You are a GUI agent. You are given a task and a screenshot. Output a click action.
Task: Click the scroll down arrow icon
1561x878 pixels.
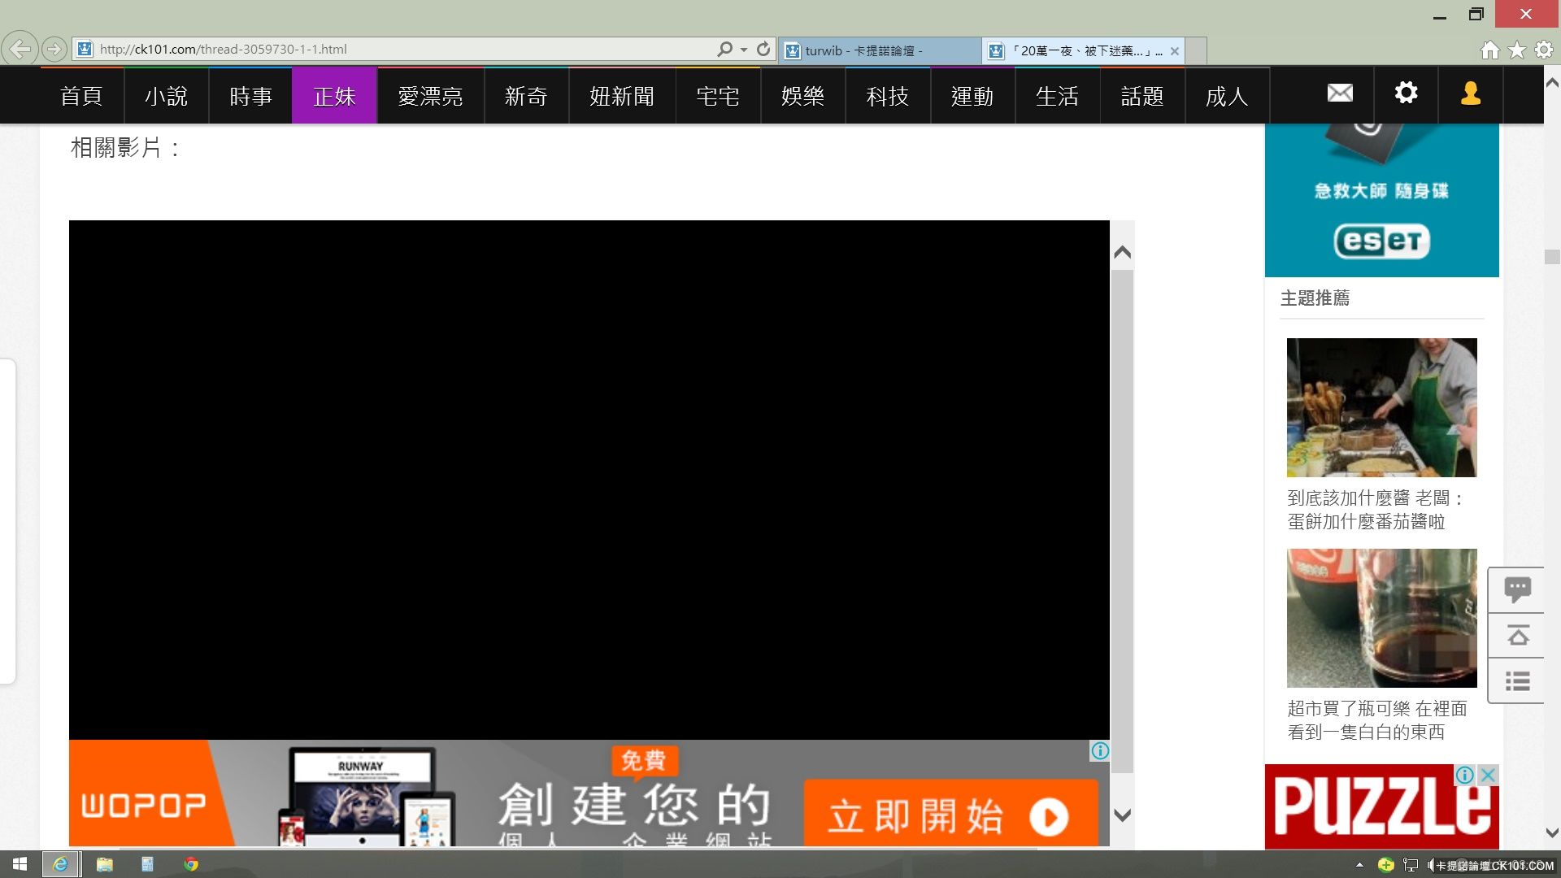tap(1123, 817)
